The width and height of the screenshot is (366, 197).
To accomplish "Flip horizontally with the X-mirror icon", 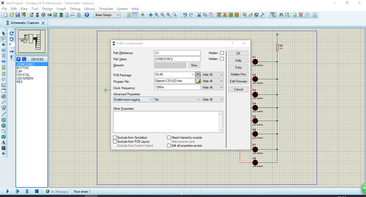I will tap(12, 51).
